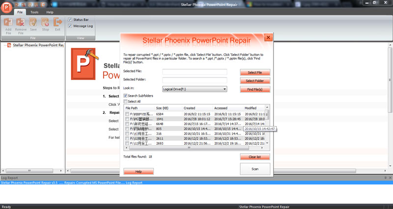
Task: Click the Clear list button
Action: click(255, 157)
